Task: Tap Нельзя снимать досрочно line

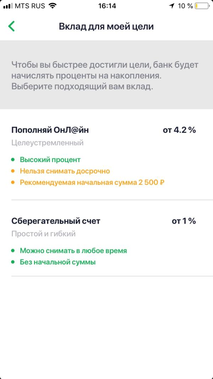Action: click(x=65, y=171)
